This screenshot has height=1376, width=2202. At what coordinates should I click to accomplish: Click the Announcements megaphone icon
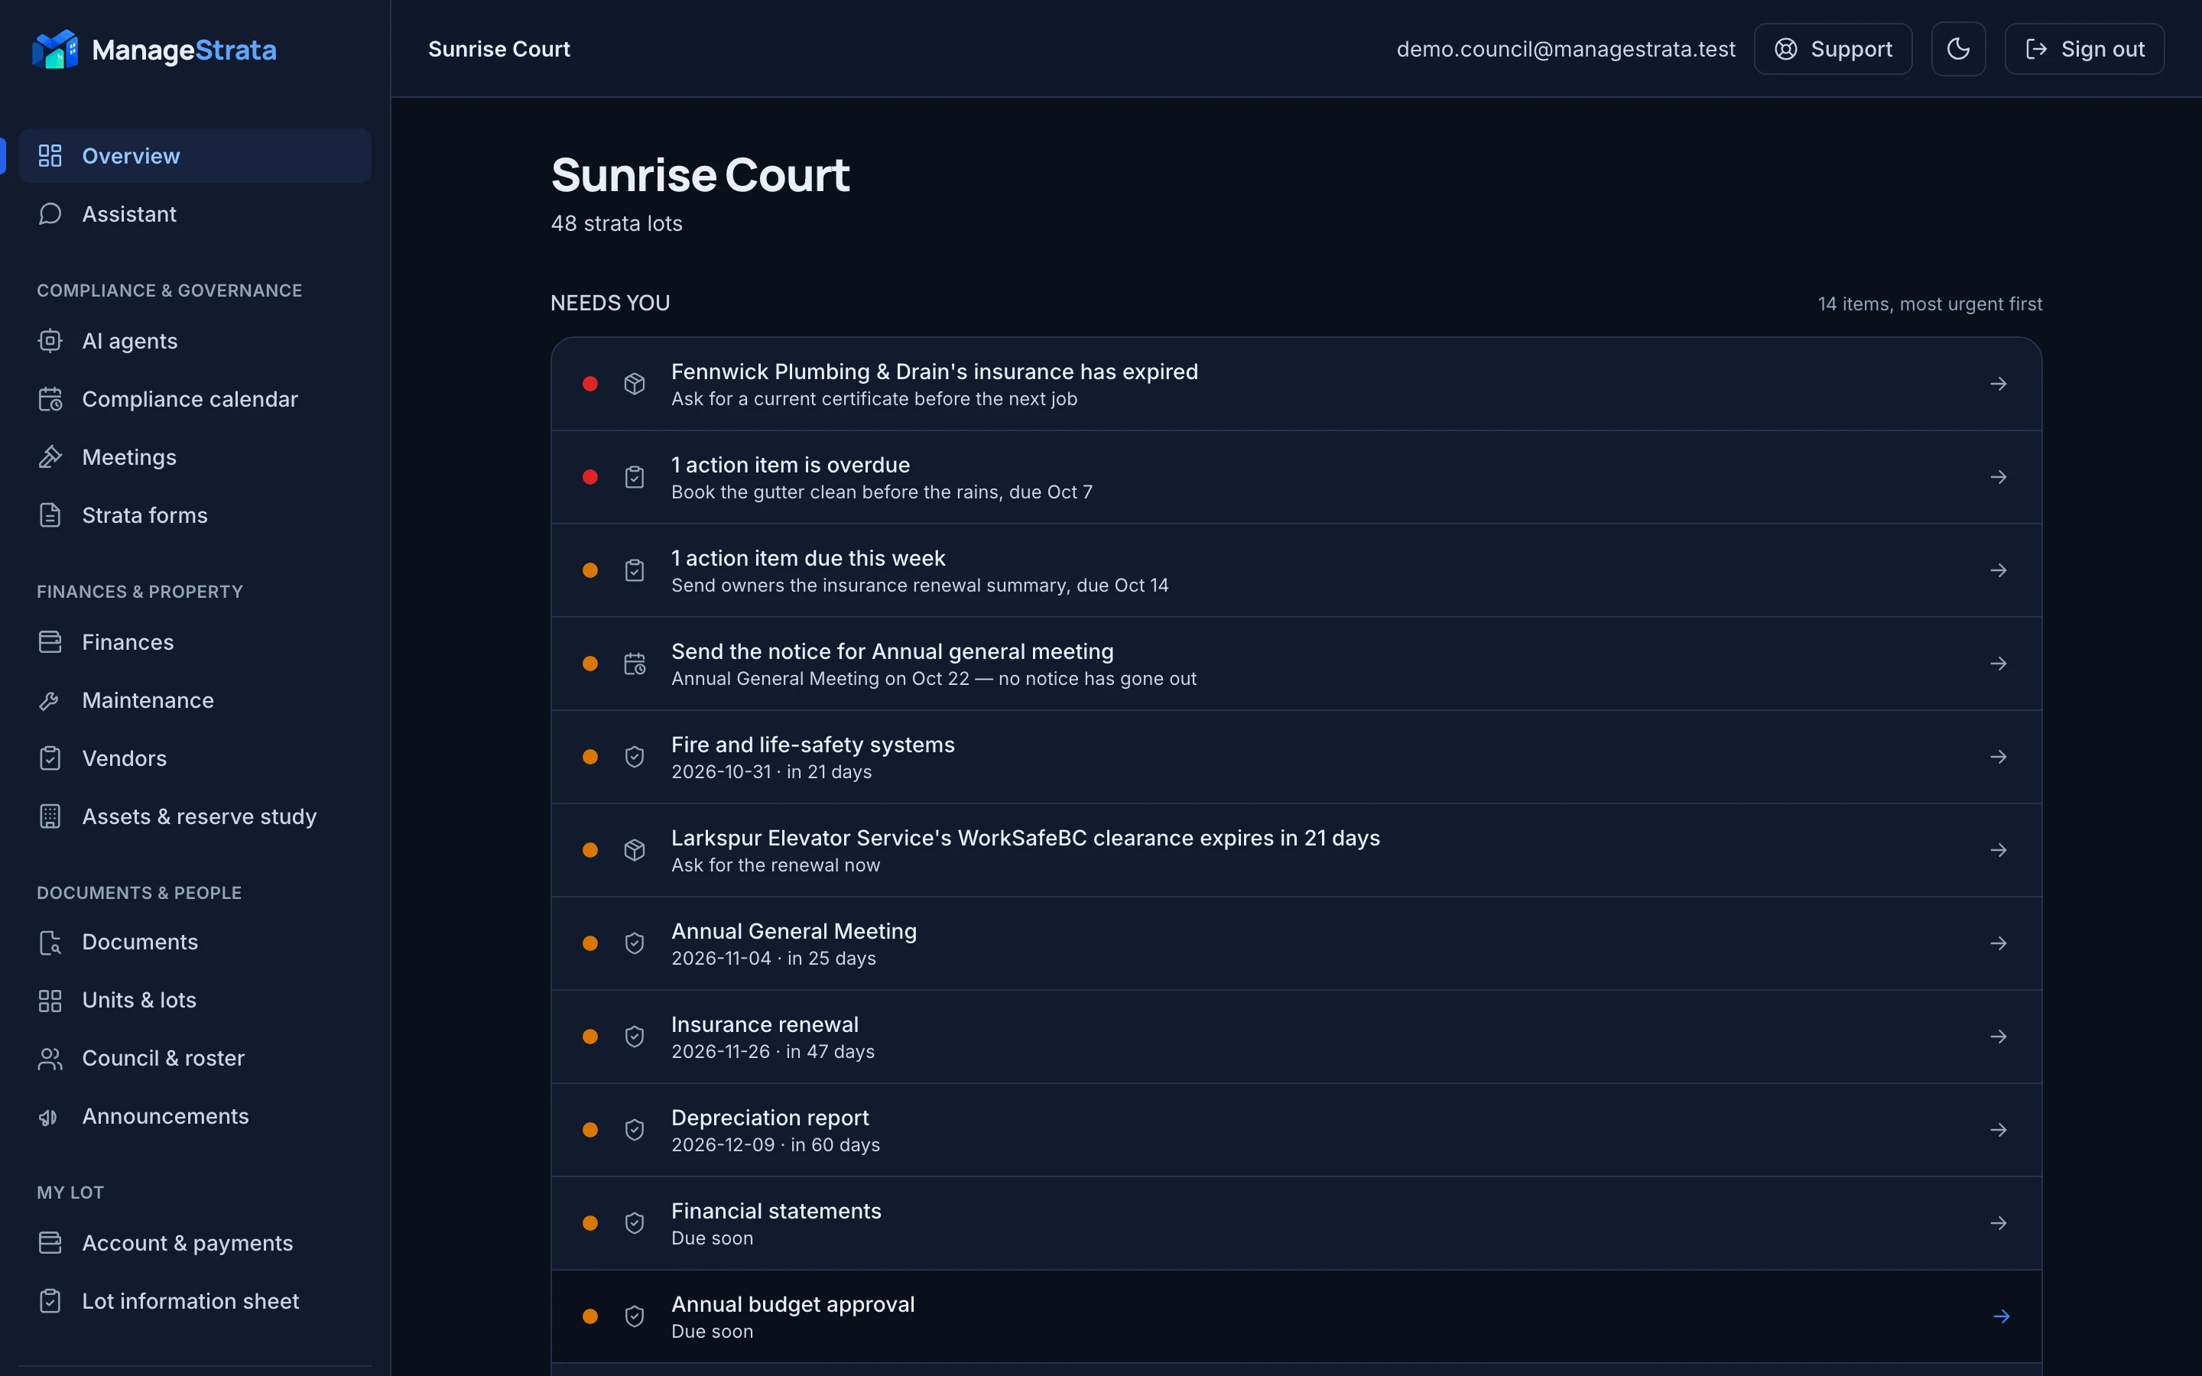50,1117
